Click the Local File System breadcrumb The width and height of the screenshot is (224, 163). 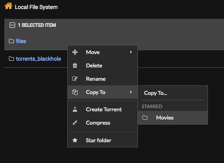tap(36, 7)
